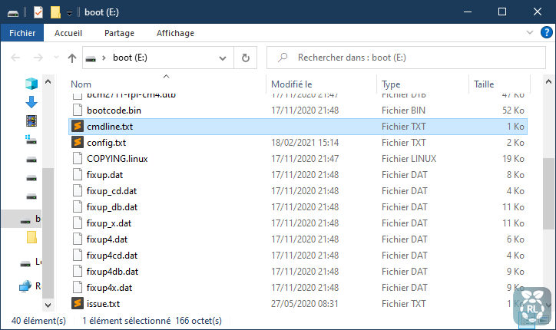
Task: Switch to the Partage ribbon tab
Action: 119,33
